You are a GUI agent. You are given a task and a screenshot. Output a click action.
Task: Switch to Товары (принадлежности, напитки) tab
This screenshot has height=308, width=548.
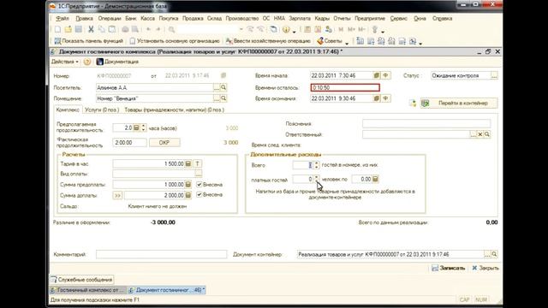click(x=175, y=110)
